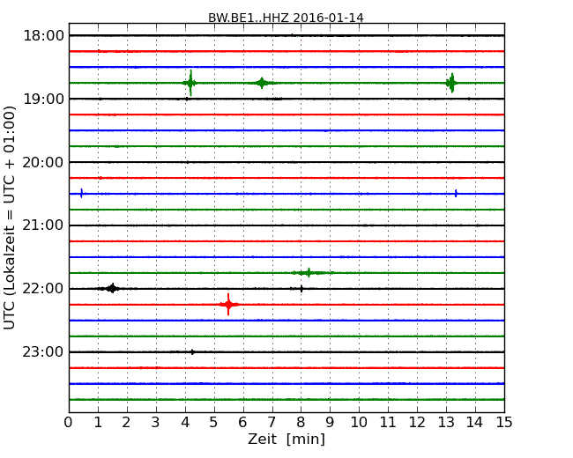The width and height of the screenshot is (573, 458).
Task: Click the minute tick label 14
Action: (475, 423)
